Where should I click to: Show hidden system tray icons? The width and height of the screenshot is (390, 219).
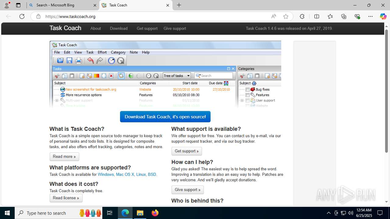point(328,213)
